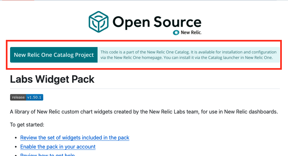Click the teal Open Source cube logo

click(x=98, y=22)
